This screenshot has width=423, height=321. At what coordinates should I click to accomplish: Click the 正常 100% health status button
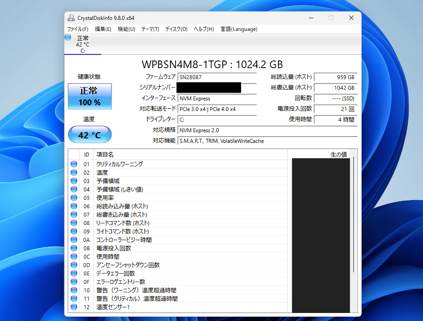point(89,96)
